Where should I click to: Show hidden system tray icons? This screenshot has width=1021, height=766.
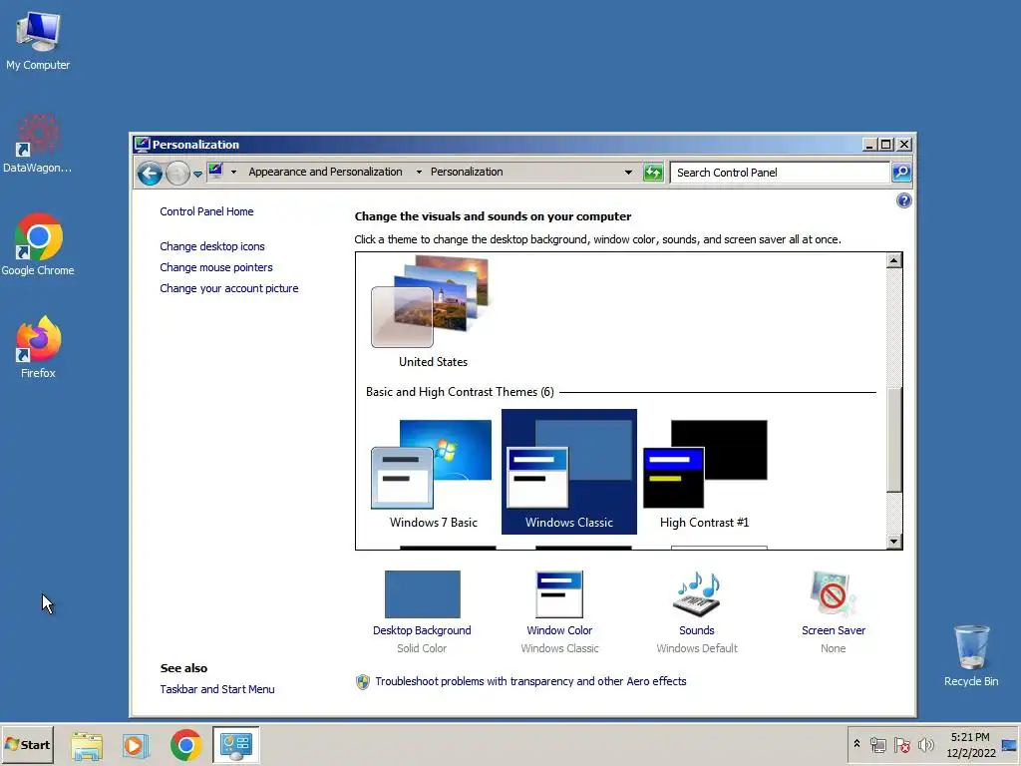(856, 744)
